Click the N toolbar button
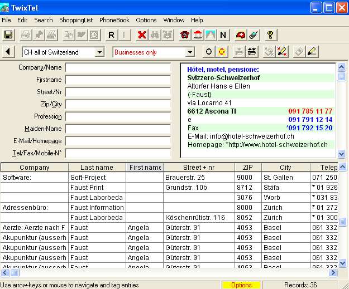 coord(223,35)
